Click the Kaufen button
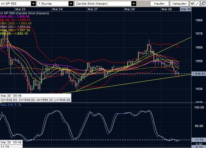Image resolution: width=206 pixels, height=148 pixels. pyautogui.click(x=160, y=4)
